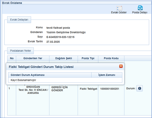152x118 pixels.
Task: Sort by Gönderi Durum Açıklaması column header
Action: 28,75
